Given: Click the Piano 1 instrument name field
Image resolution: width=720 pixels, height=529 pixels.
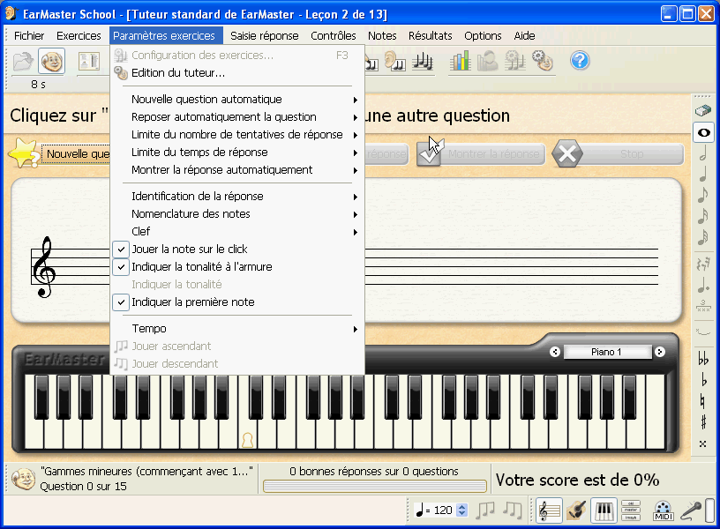Looking at the screenshot, I should tap(607, 352).
